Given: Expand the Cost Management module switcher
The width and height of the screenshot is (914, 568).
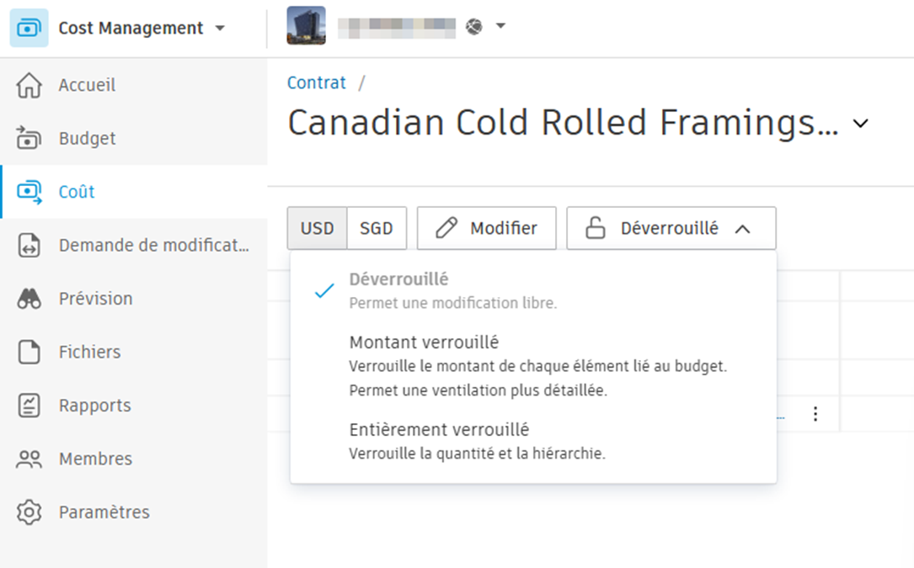Looking at the screenshot, I should coord(221,28).
